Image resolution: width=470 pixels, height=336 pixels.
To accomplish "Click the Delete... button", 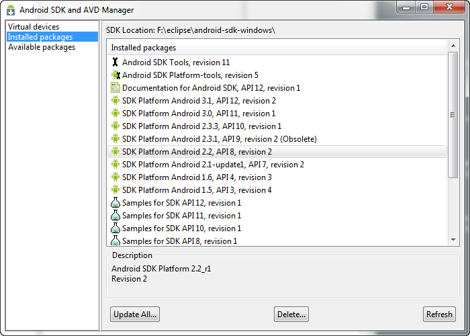I will [291, 314].
